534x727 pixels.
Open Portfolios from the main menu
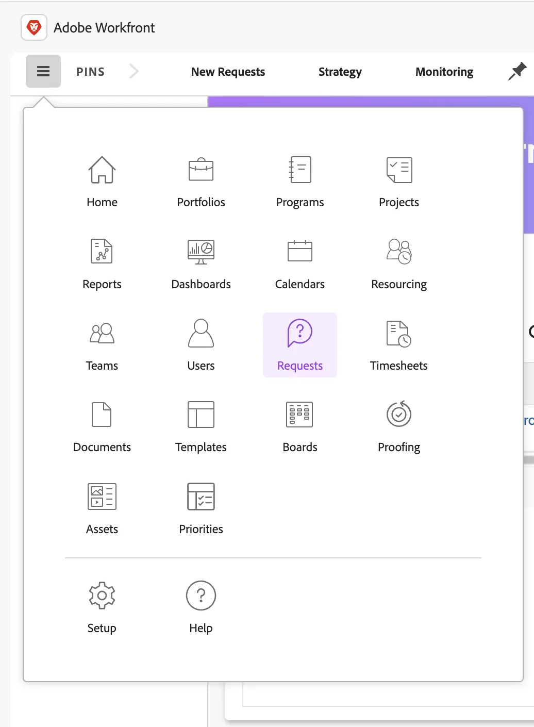[201, 181]
